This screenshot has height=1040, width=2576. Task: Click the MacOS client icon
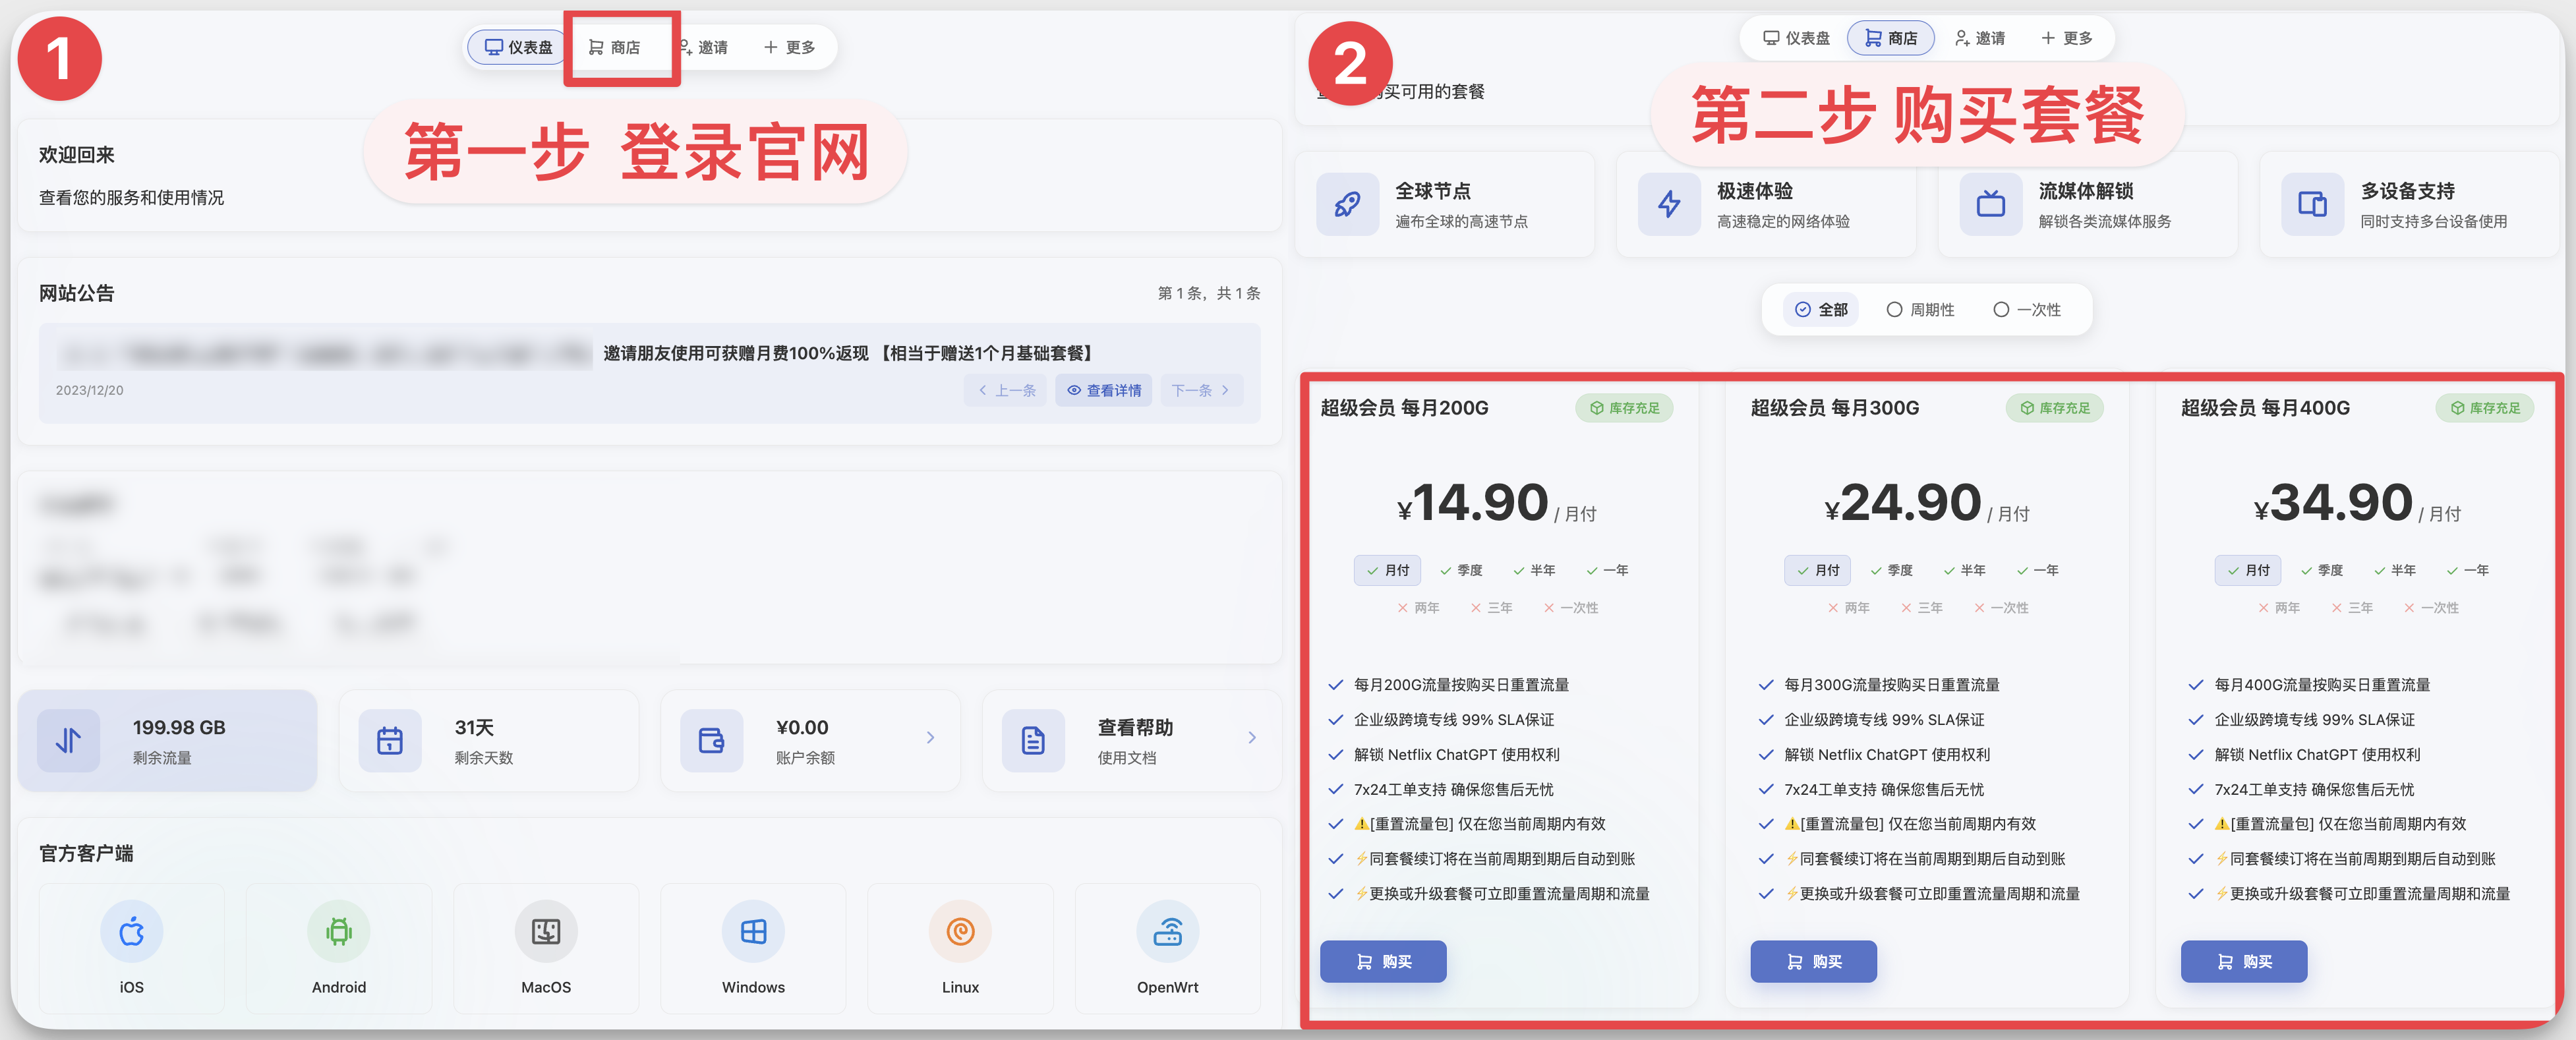546,931
